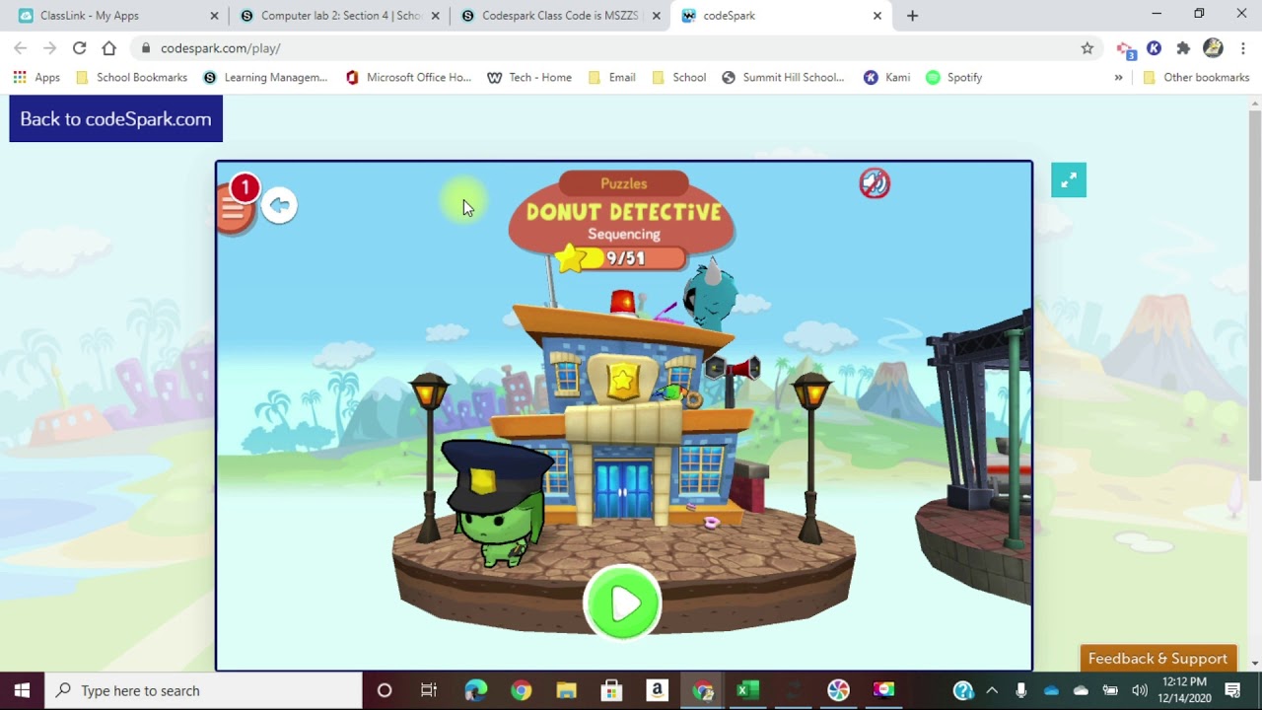Open the orange hamburger menu in the game

point(234,208)
